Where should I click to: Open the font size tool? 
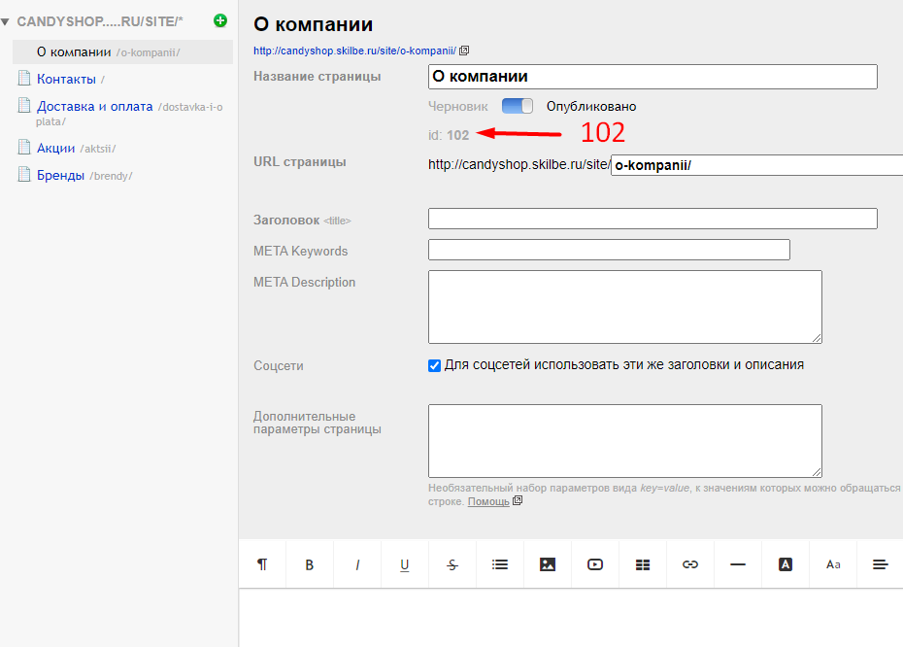(833, 564)
